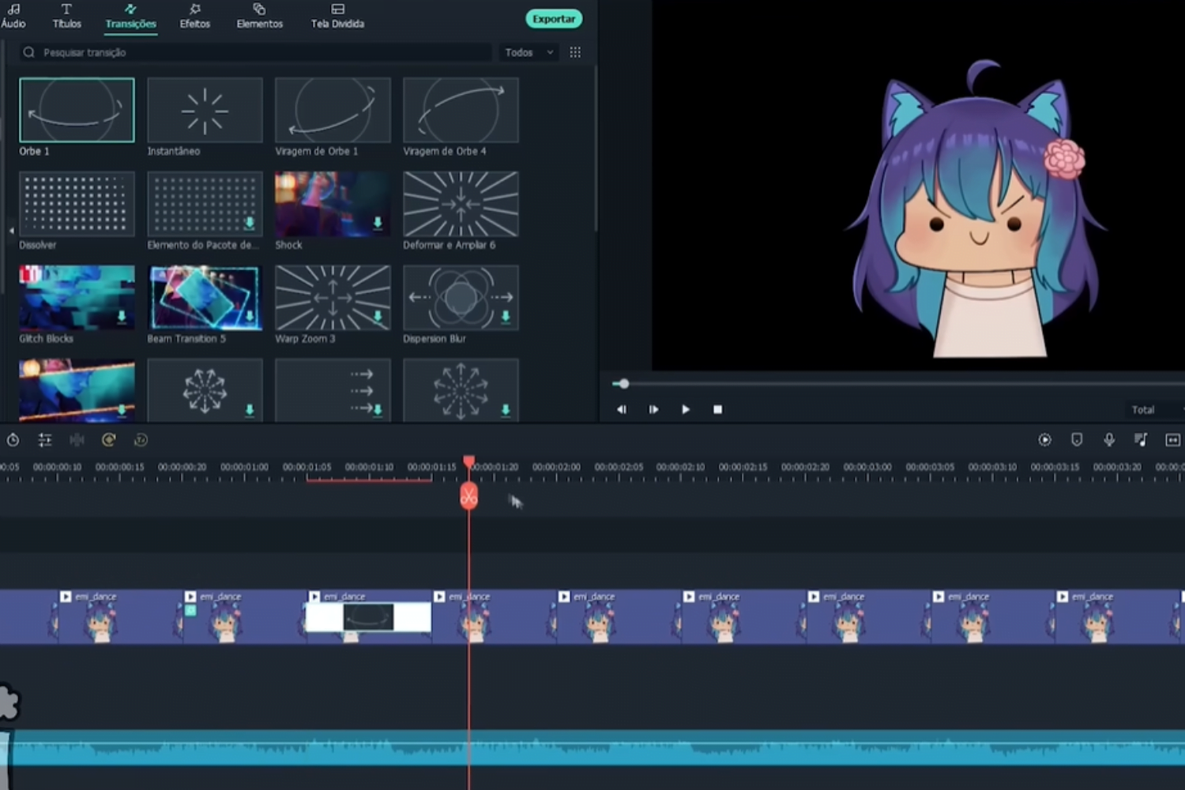Viewport: 1185px width, 790px height.
Task: Open the Total preview quality dropdown
Action: click(x=1149, y=409)
